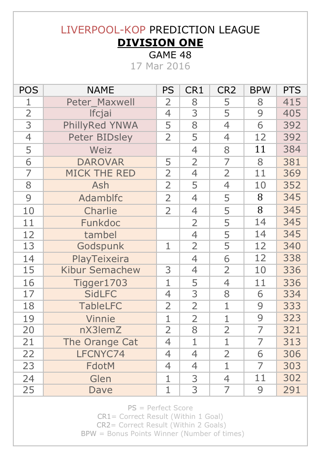
Task: Select the NAME column header
Action: [x=100, y=90]
